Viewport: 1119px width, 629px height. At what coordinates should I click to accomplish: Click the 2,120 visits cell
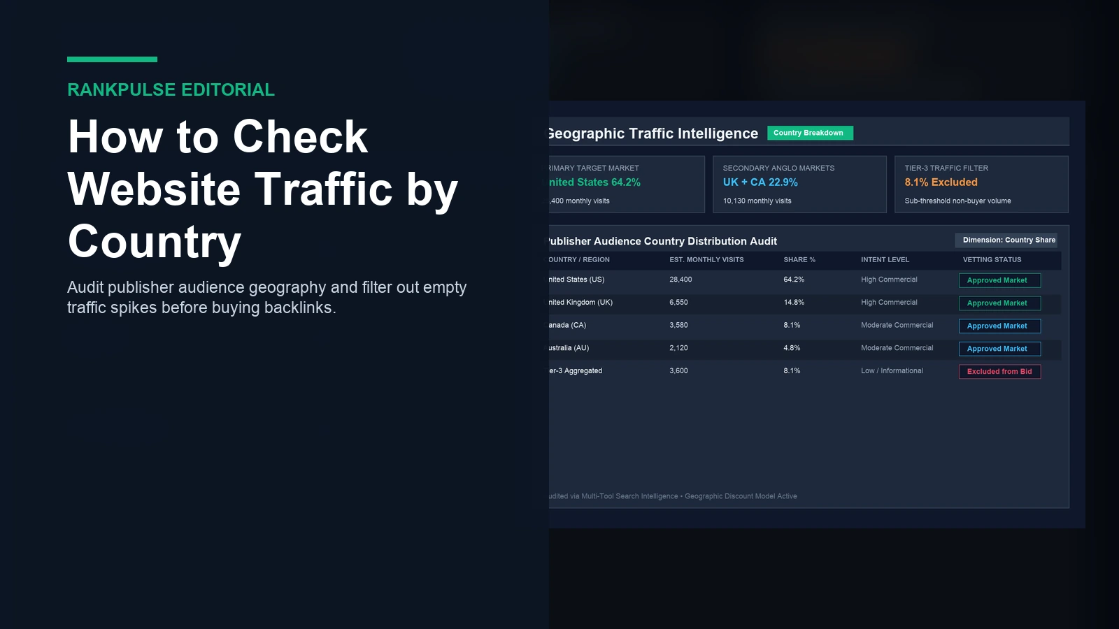point(678,348)
